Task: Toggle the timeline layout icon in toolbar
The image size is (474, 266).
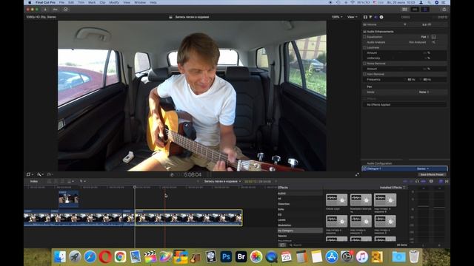Action: pyautogui.click(x=415, y=10)
